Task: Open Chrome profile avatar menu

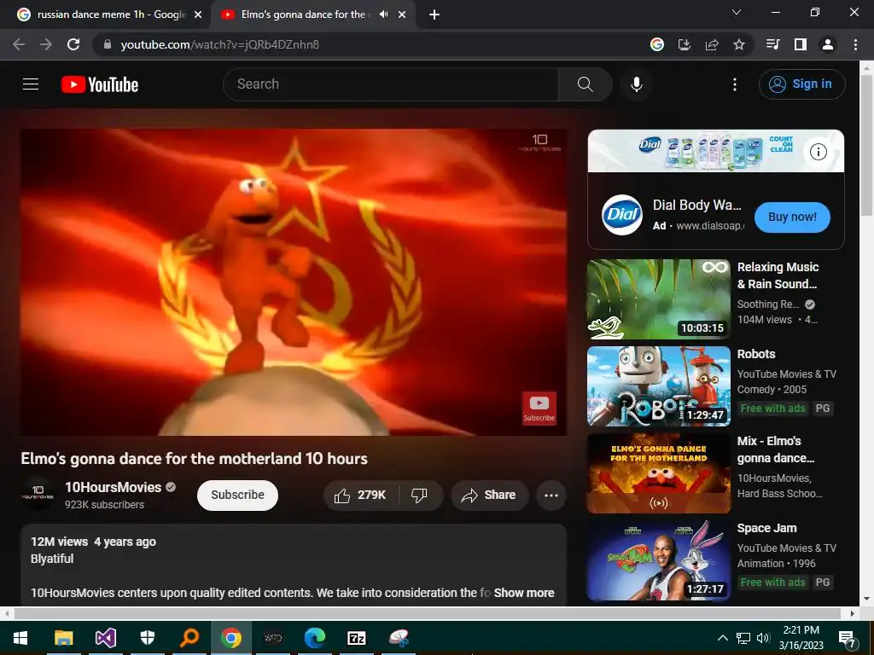Action: point(828,44)
